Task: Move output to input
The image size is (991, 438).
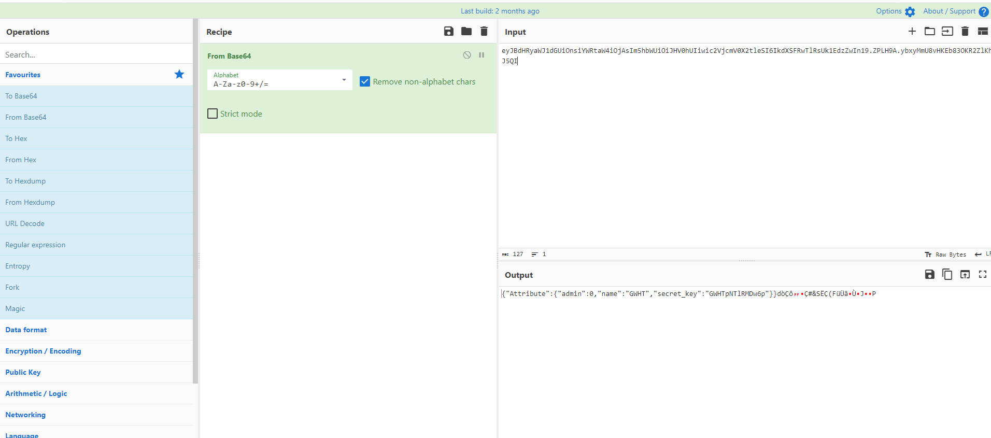Action: coord(965,275)
